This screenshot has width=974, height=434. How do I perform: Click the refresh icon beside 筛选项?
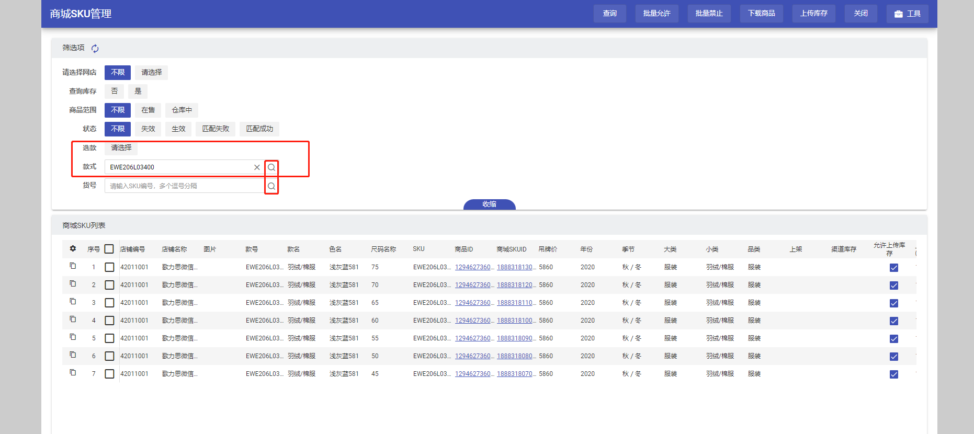(95, 49)
